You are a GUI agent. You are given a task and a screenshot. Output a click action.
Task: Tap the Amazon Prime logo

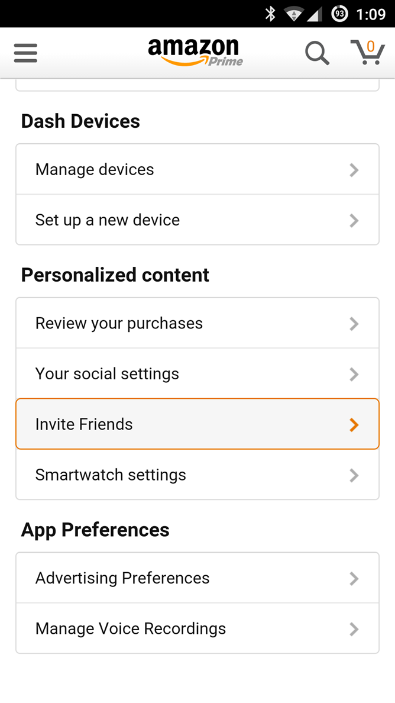point(195,53)
